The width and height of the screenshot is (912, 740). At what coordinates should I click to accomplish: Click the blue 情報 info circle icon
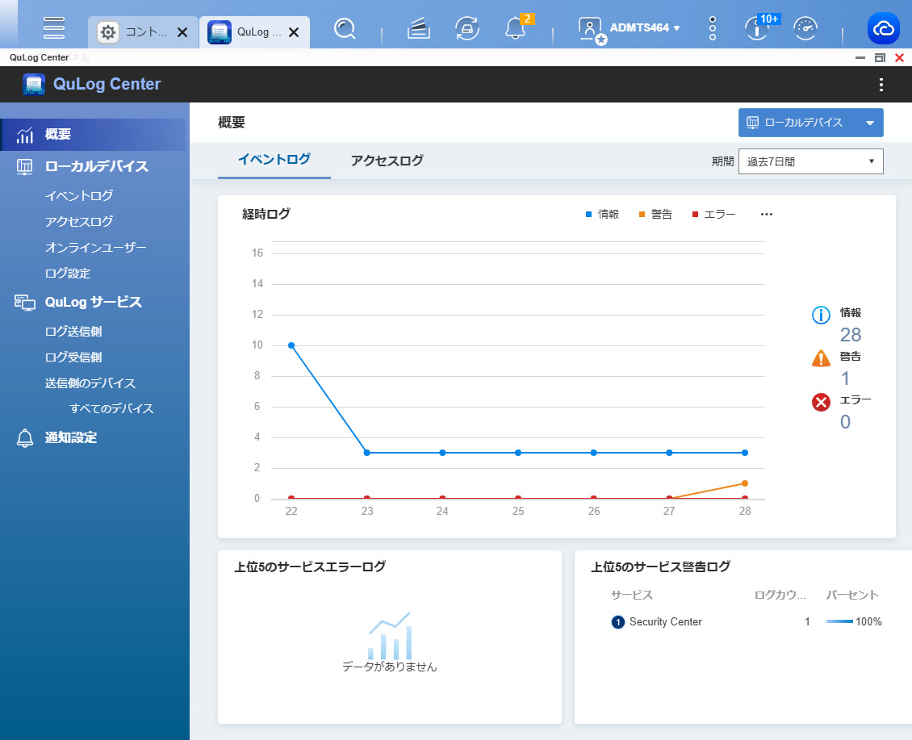pyautogui.click(x=821, y=316)
